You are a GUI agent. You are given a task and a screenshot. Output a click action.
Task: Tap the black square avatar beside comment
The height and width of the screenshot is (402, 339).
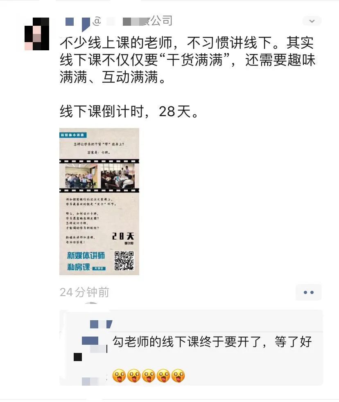pos(78,357)
